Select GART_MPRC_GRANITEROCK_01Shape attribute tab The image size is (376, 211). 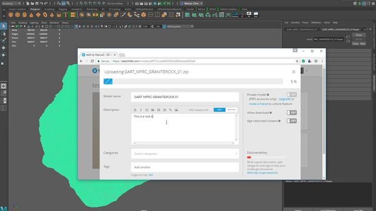(341, 29)
